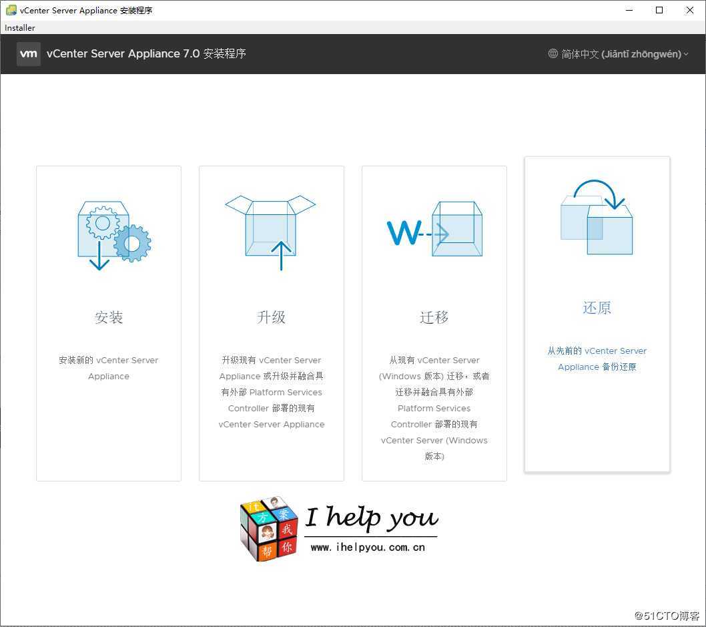Image resolution: width=706 pixels, height=627 pixels.
Task: Click the globe language icon
Action: (x=553, y=53)
